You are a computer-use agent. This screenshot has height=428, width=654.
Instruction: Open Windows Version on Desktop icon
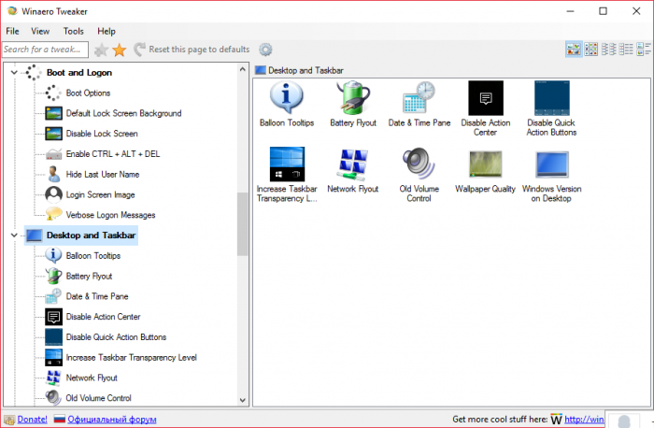(551, 164)
